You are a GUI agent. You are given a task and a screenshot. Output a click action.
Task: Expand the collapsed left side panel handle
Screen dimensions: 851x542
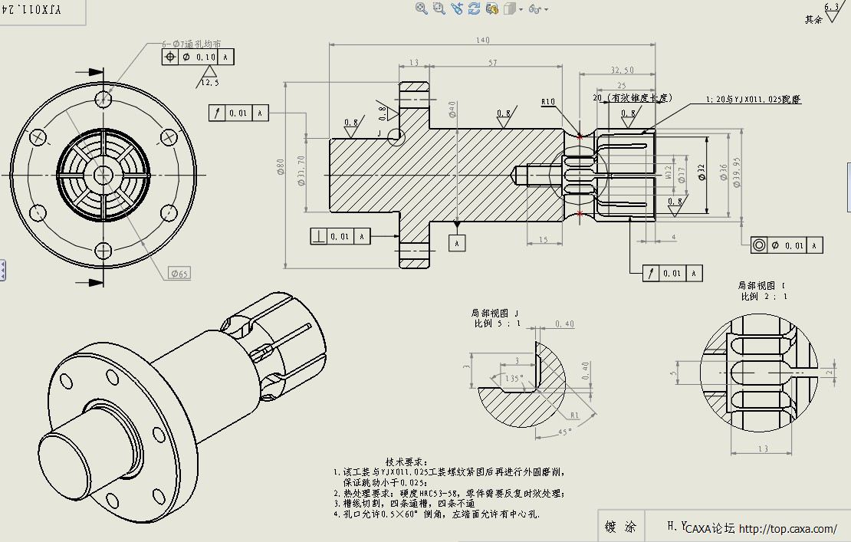(3, 270)
